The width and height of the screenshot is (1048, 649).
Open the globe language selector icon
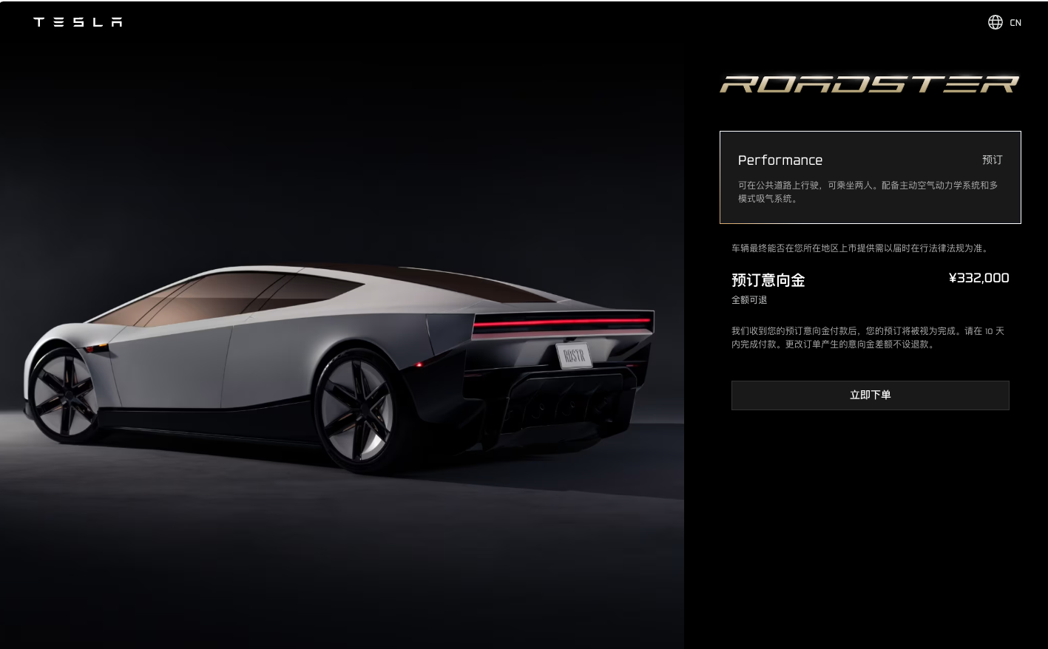pyautogui.click(x=995, y=22)
